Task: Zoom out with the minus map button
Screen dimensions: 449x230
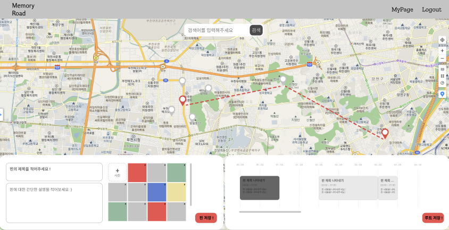Action: pos(442,59)
